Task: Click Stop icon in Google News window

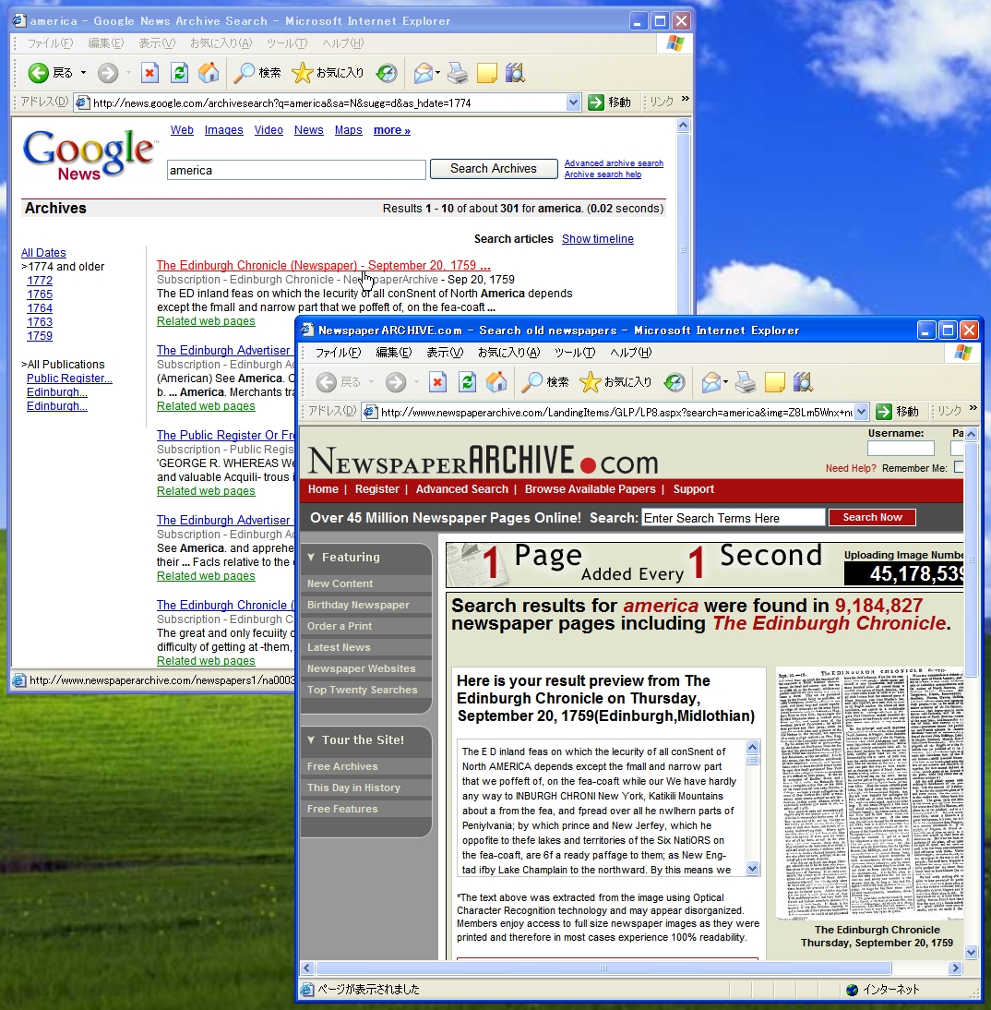Action: (x=149, y=73)
